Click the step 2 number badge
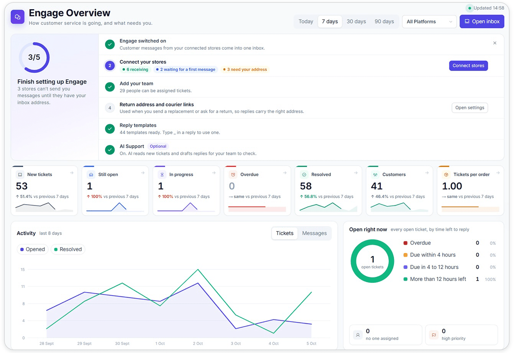 pyautogui.click(x=110, y=66)
